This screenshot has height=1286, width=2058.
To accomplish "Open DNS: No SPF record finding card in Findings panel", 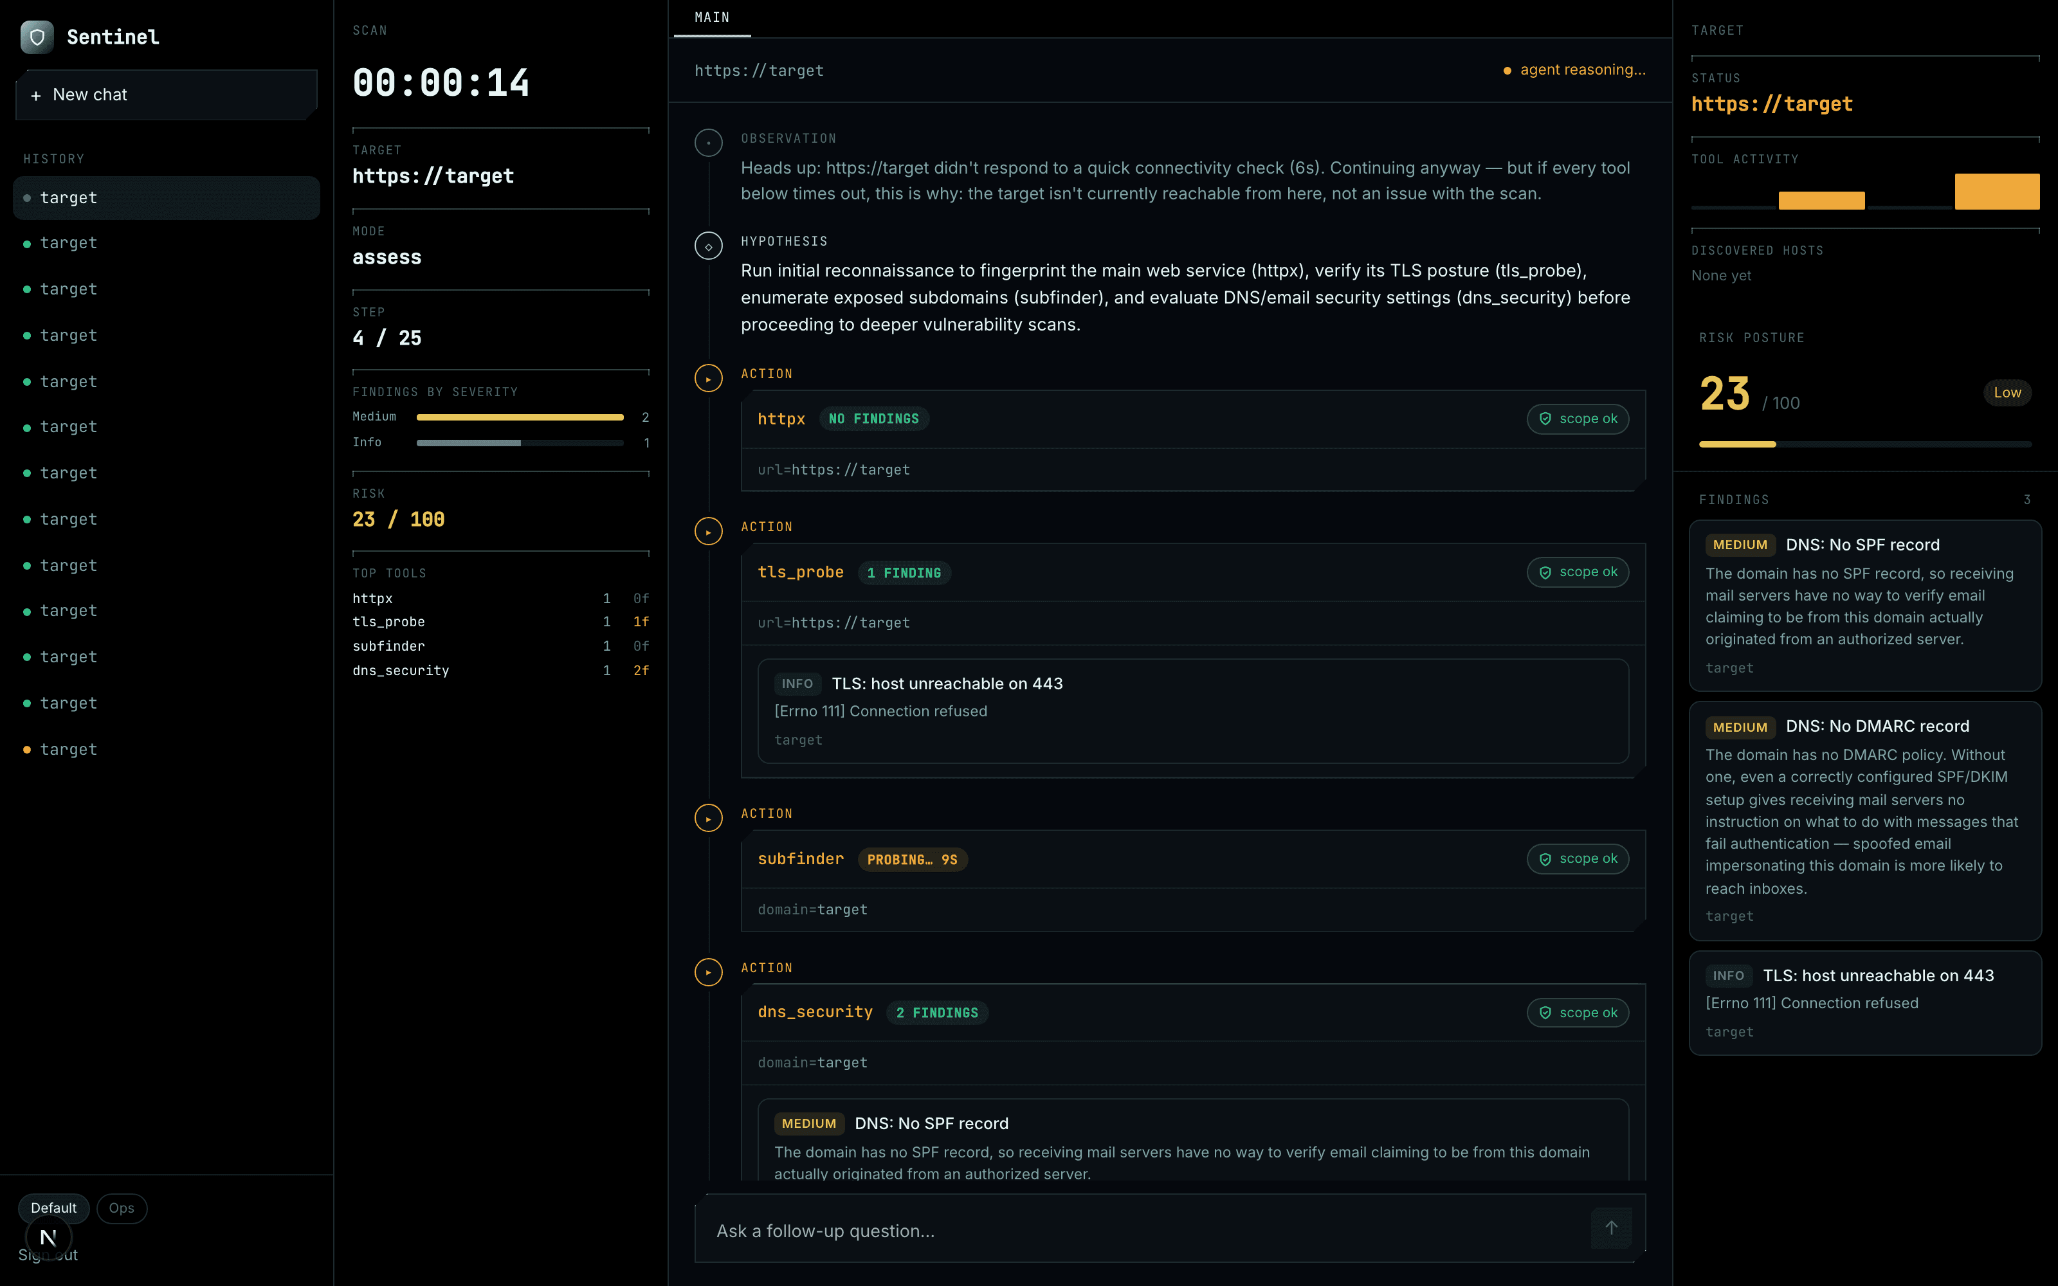I will [x=1865, y=606].
